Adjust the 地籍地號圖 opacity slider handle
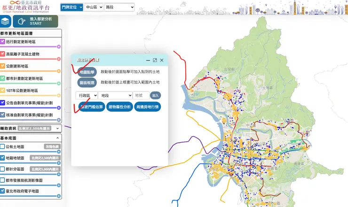The height and width of the screenshot is (207, 348). pos(59,163)
